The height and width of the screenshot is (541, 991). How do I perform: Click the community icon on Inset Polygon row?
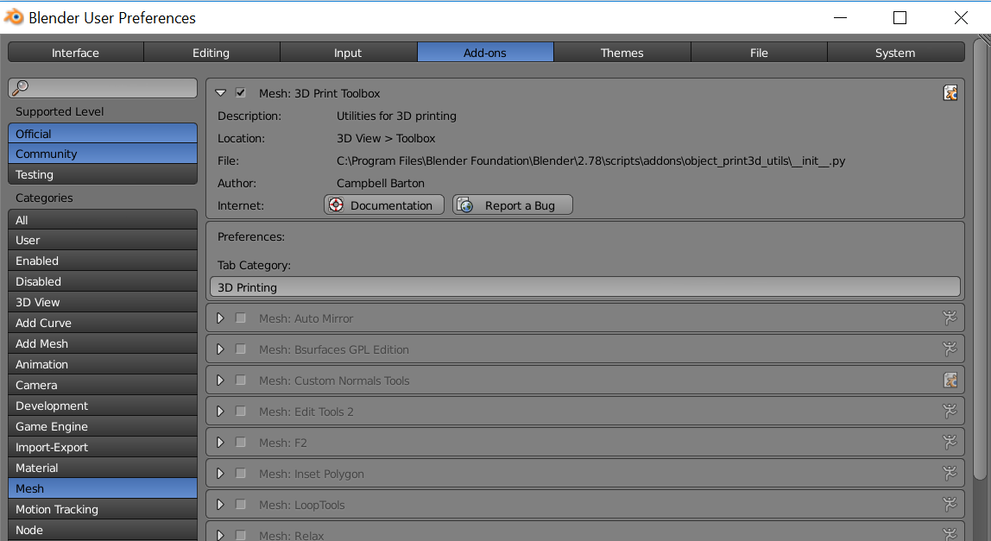click(950, 473)
